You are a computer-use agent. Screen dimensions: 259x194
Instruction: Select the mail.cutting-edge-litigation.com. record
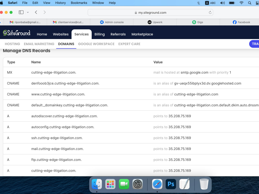click(57, 149)
